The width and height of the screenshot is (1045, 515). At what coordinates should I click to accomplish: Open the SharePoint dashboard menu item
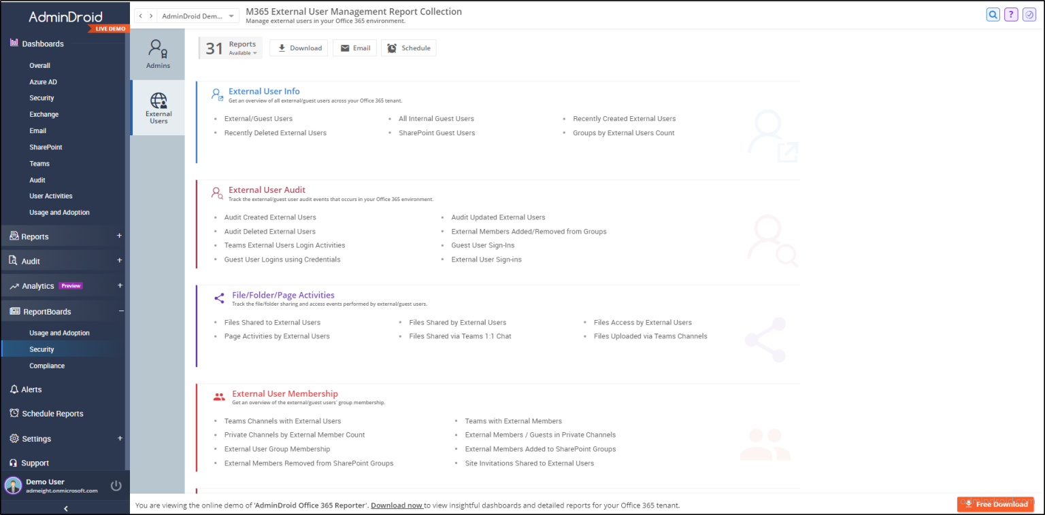point(46,147)
